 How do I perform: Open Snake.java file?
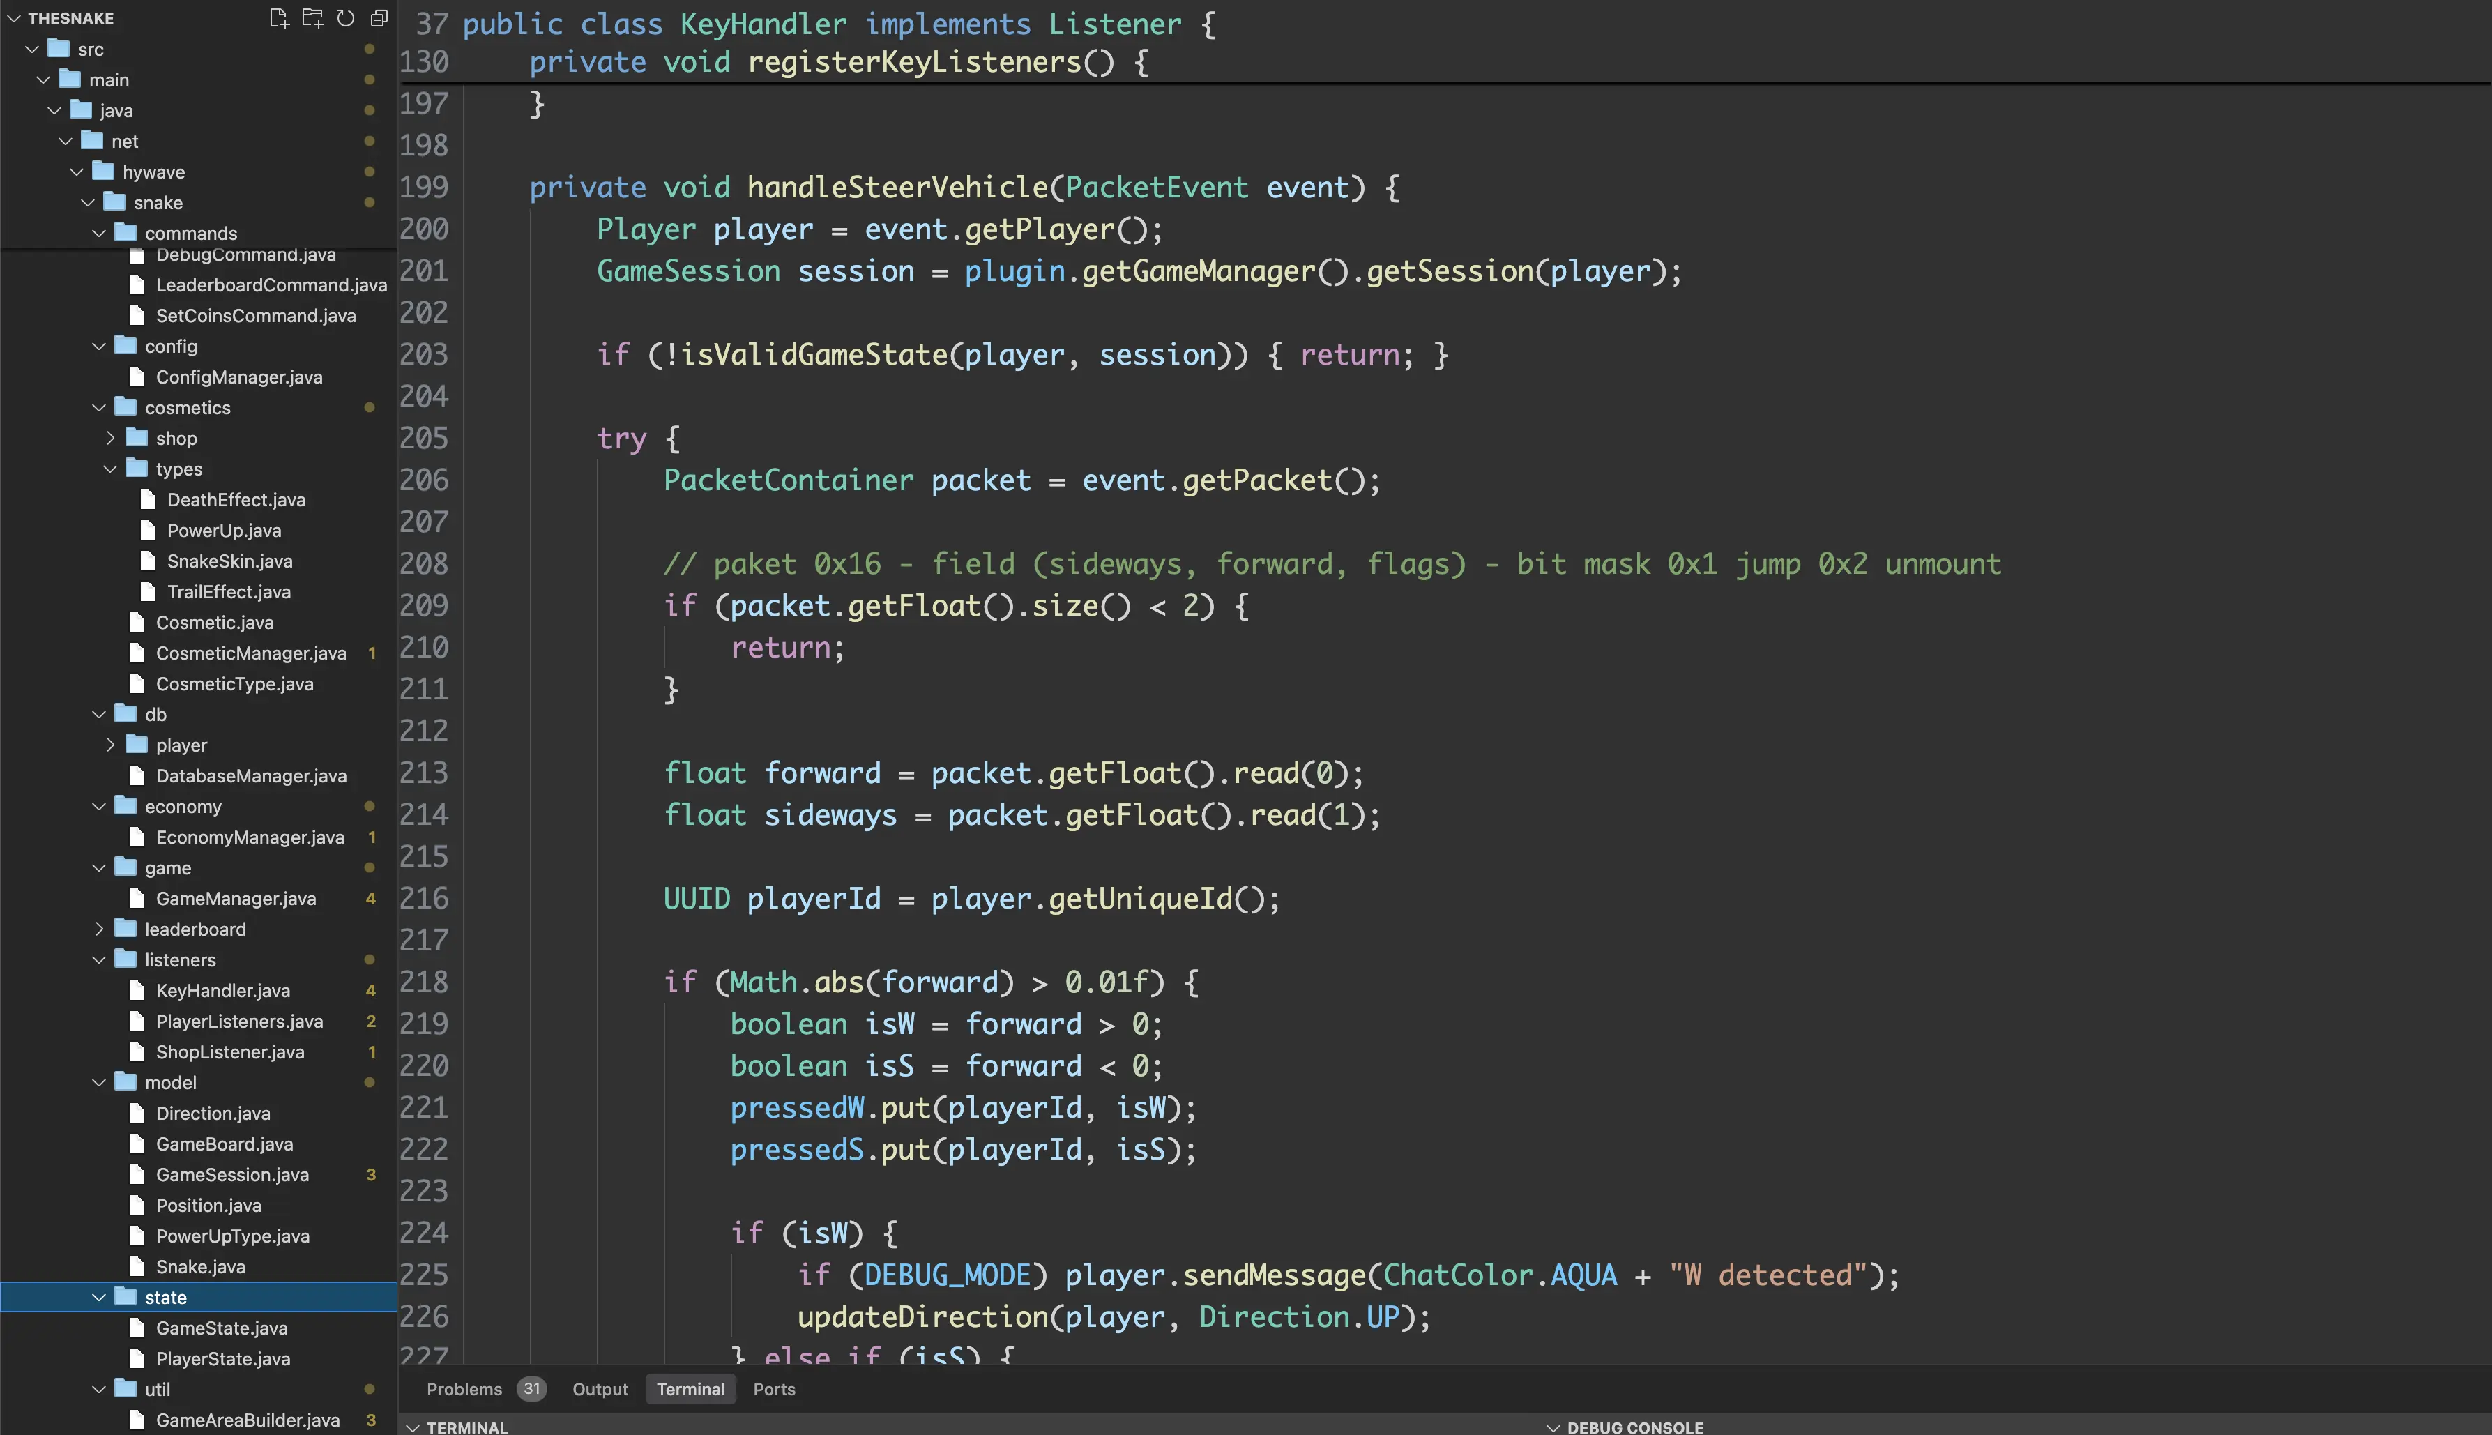tap(201, 1266)
